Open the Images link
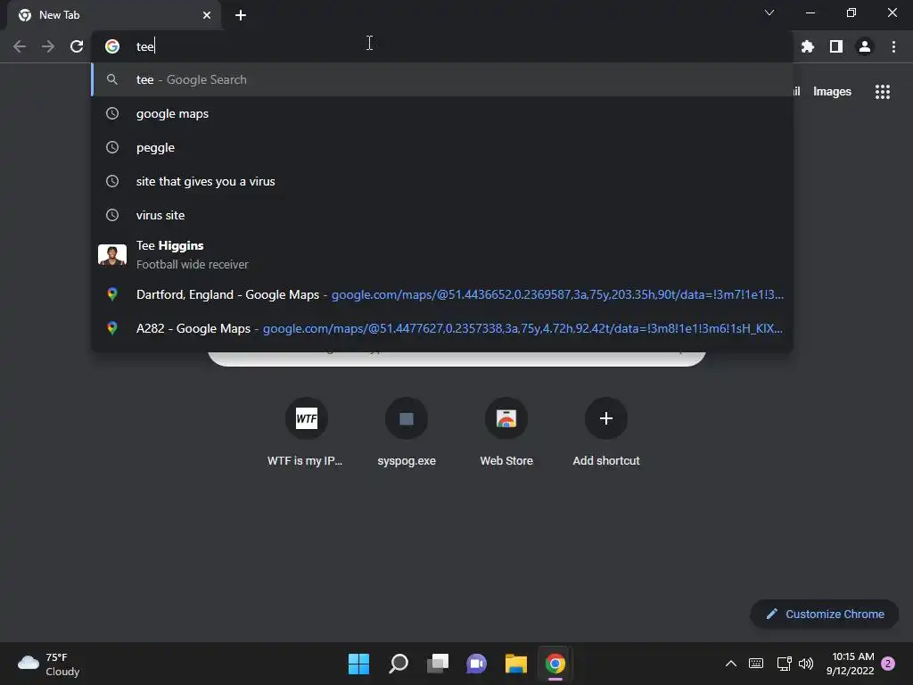913x685 pixels. pyautogui.click(x=832, y=92)
